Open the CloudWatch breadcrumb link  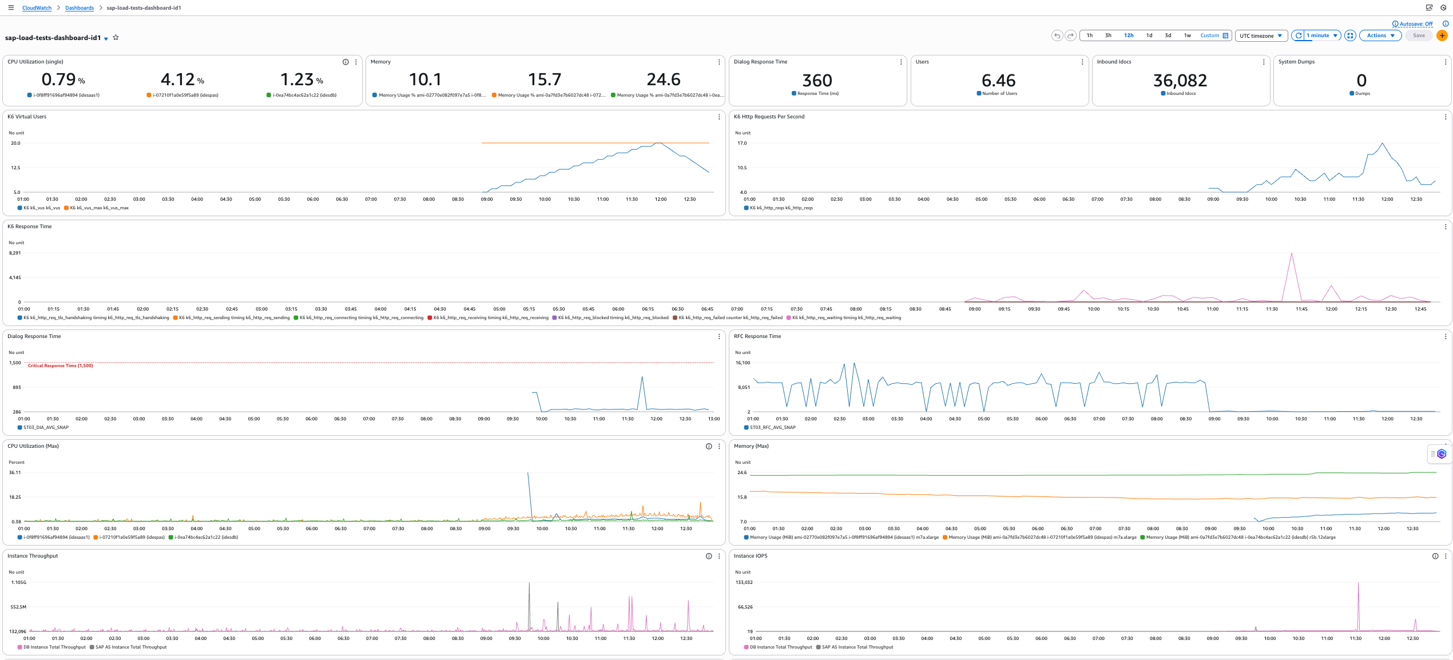tap(37, 8)
